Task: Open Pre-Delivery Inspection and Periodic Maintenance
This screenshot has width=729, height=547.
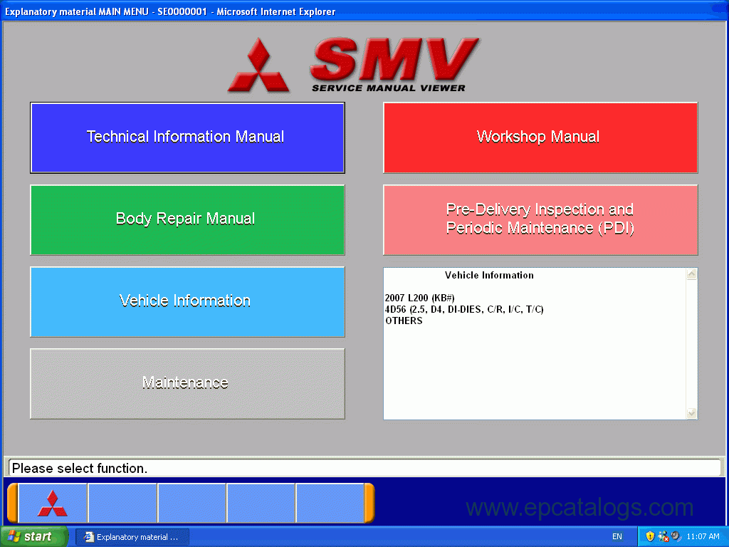Action: click(x=540, y=220)
